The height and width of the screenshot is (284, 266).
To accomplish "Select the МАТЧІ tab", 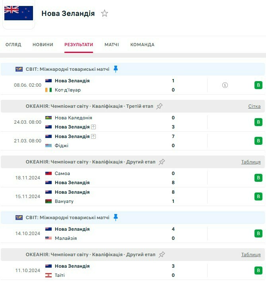I will 112,45.
